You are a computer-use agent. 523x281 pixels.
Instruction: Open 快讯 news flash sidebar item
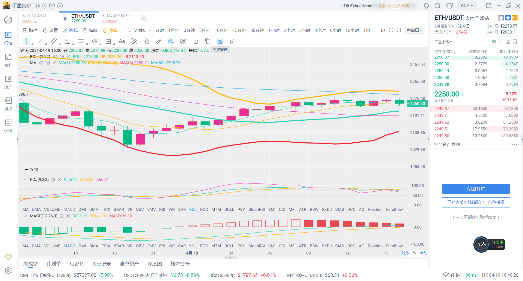8,126
